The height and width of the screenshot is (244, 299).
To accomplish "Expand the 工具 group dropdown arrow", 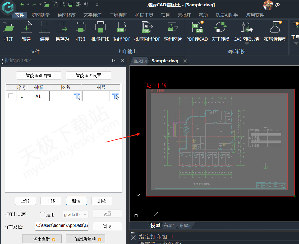I will 296,43.
